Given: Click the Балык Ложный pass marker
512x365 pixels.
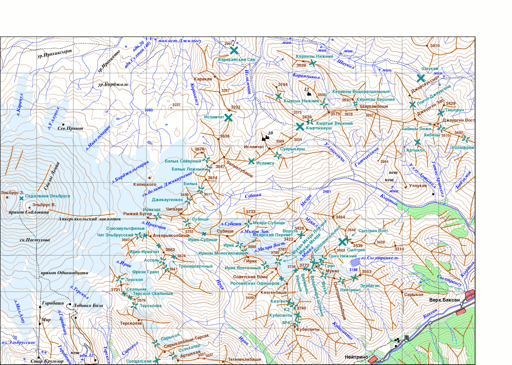Looking at the screenshot, I should [208, 169].
